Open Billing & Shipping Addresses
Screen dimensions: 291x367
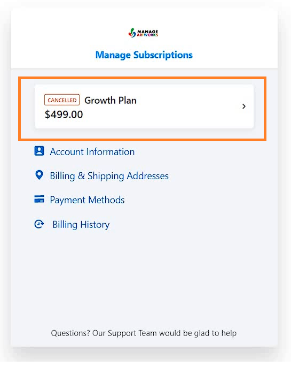(x=109, y=176)
